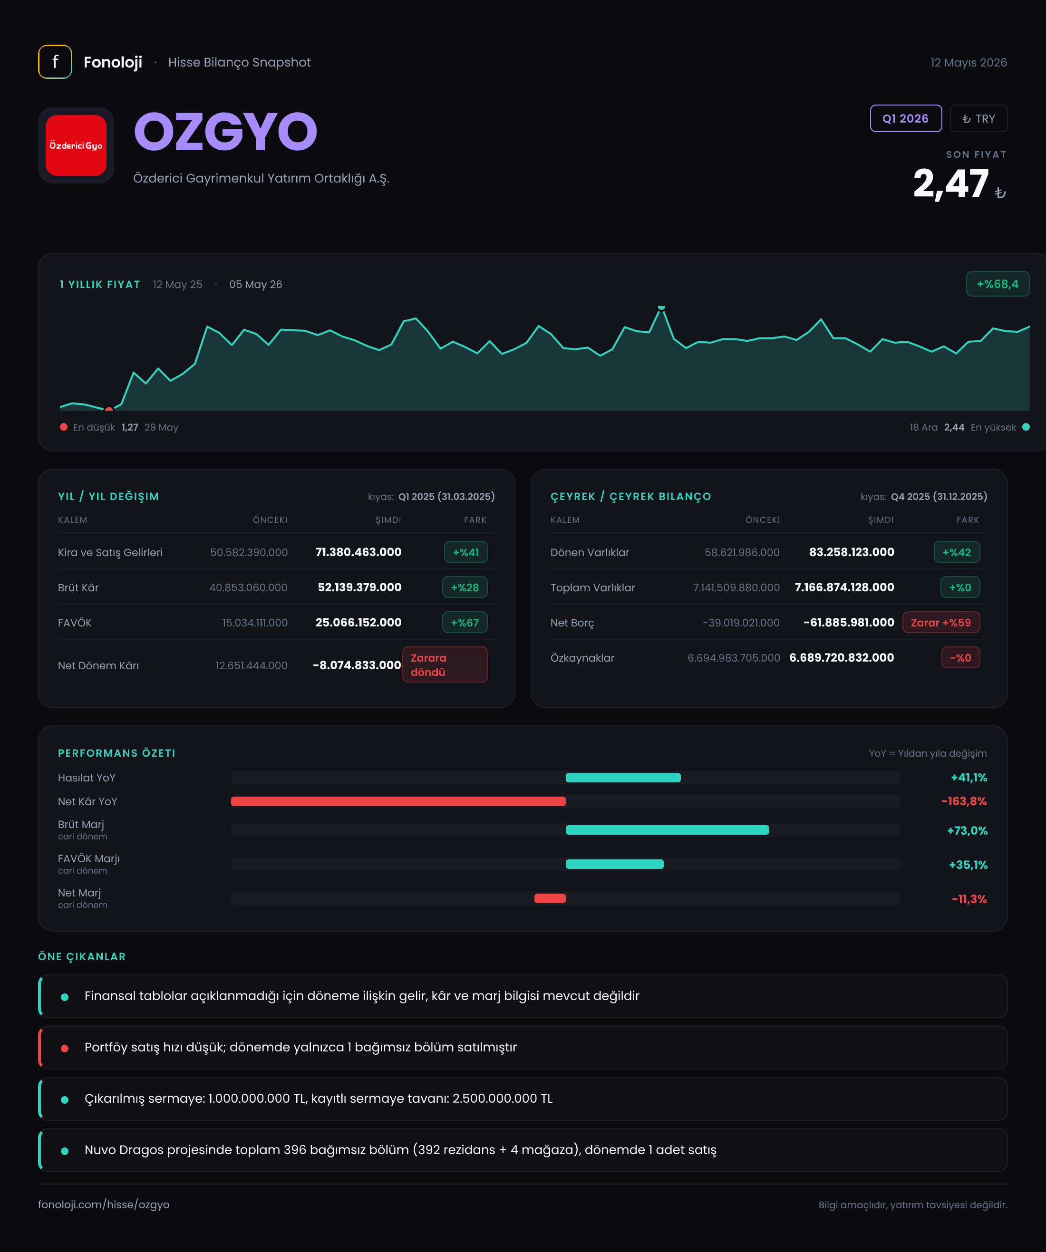Image resolution: width=1046 pixels, height=1252 pixels.
Task: Click the 'PERFORMANS ÖZETİ' section header
Action: pos(117,753)
